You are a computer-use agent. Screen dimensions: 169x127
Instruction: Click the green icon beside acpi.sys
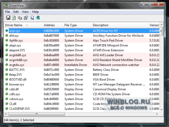coord(7,30)
